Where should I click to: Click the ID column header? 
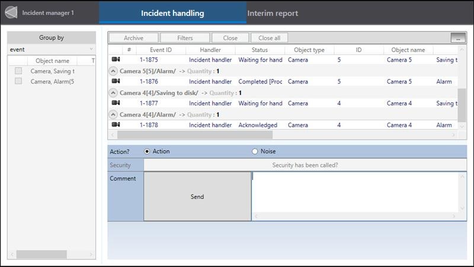(x=358, y=50)
